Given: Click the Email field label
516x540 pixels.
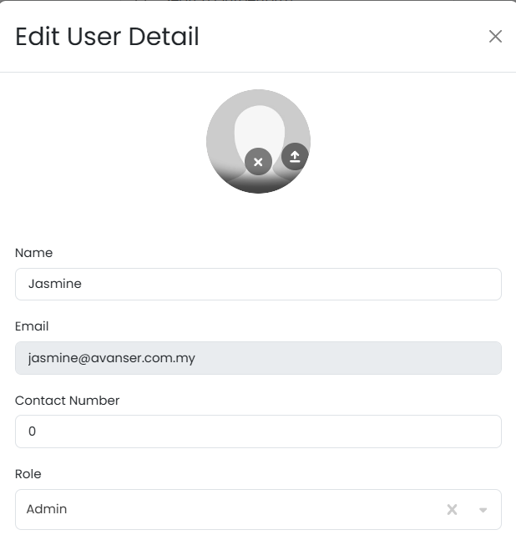Looking at the screenshot, I should 32,326.
